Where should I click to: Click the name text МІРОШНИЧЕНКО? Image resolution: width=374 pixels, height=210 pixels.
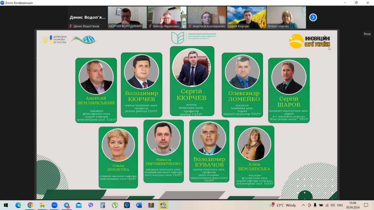(164, 164)
